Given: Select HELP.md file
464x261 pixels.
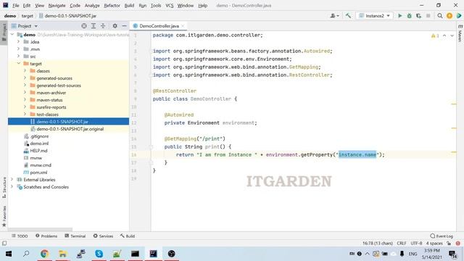Looking at the screenshot, I should click(x=36, y=150).
